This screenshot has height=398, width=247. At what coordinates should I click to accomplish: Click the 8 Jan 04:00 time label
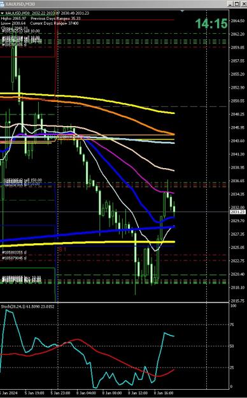[x=87, y=393]
